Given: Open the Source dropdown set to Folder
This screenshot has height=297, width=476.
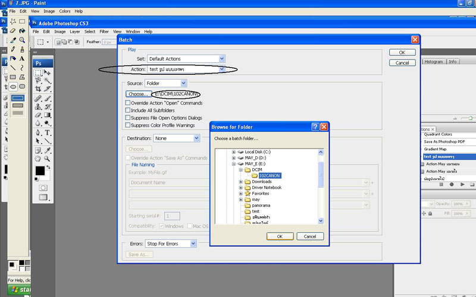Looking at the screenshot, I should point(166,83).
